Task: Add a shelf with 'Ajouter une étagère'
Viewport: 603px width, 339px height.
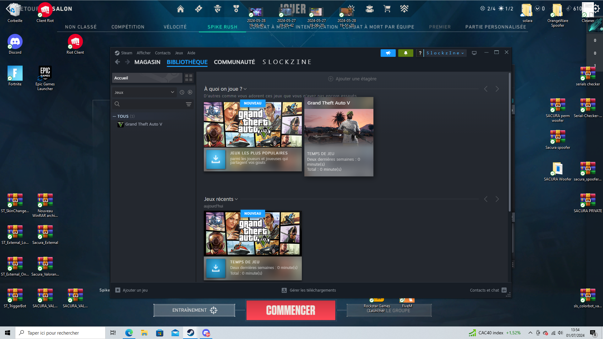Action: click(352, 79)
